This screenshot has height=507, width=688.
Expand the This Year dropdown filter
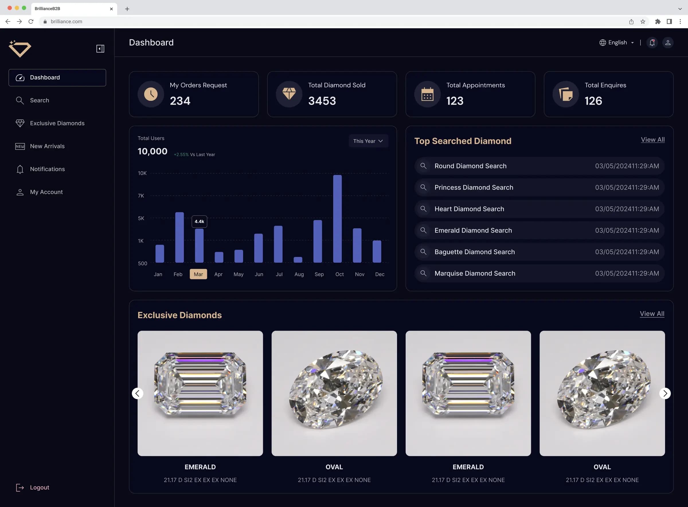[368, 141]
